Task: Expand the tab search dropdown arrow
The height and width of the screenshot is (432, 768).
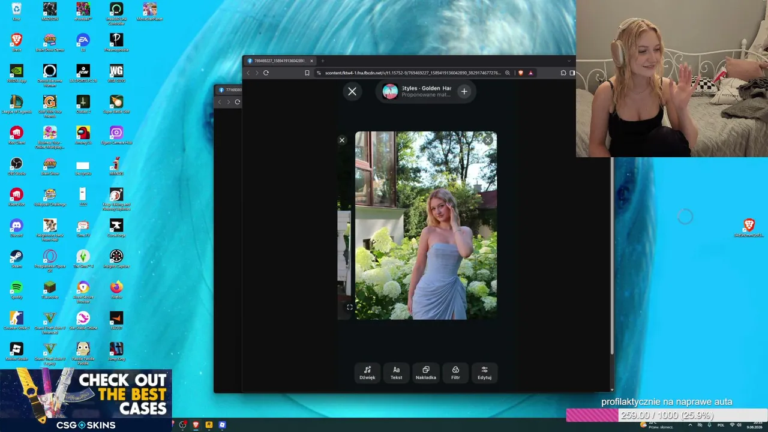Action: point(569,61)
